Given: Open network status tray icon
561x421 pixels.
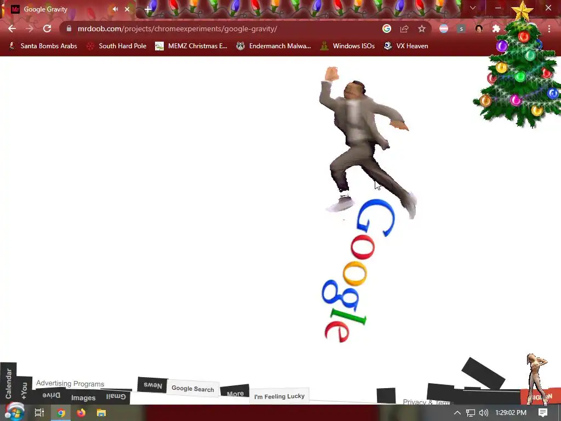Looking at the screenshot, I should [x=471, y=413].
